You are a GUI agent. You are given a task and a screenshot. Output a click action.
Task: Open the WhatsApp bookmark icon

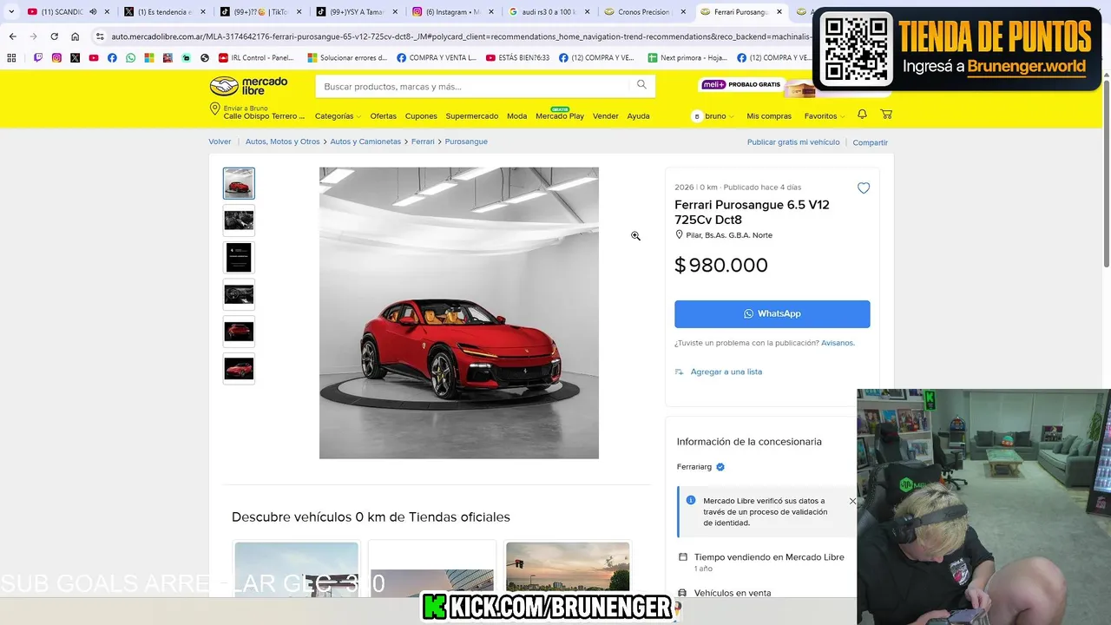pos(130,58)
